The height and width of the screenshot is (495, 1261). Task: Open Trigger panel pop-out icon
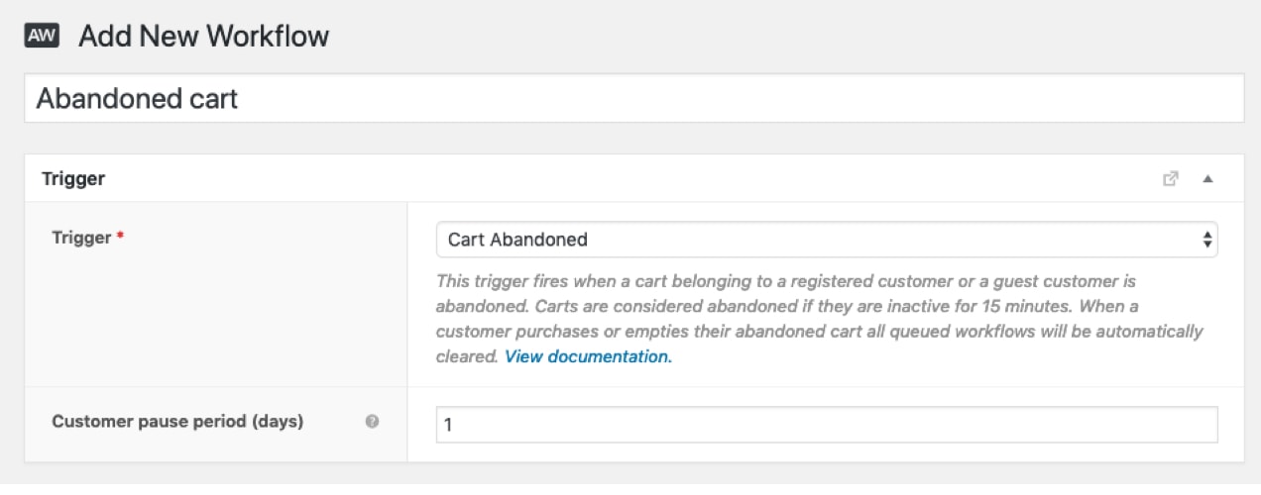[x=1171, y=179]
